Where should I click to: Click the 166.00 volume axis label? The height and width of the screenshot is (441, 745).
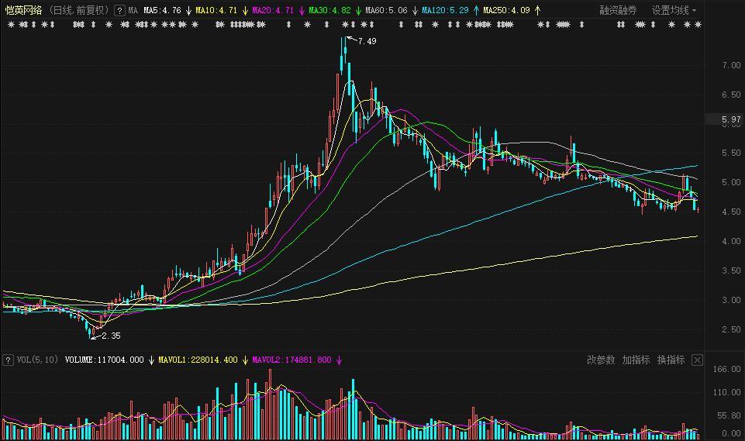click(727, 369)
